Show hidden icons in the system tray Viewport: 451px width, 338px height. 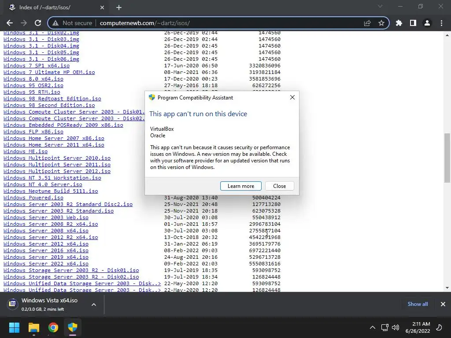click(373, 327)
